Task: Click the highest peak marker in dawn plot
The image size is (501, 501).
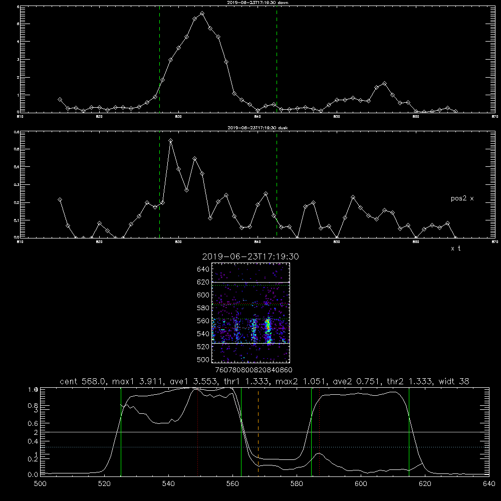Action: [202, 14]
